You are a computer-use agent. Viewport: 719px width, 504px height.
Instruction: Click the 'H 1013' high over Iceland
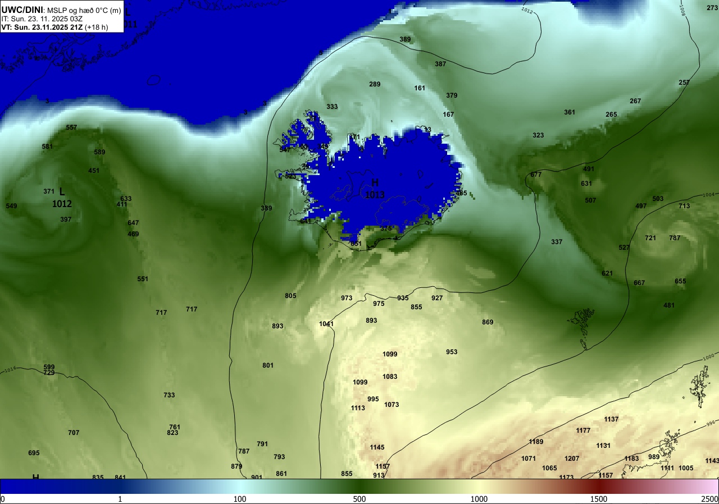pyautogui.click(x=375, y=189)
